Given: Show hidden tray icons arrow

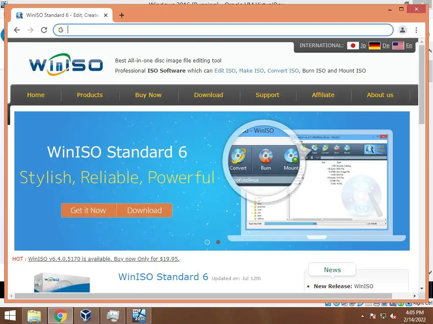Looking at the screenshot, I should coord(362,316).
